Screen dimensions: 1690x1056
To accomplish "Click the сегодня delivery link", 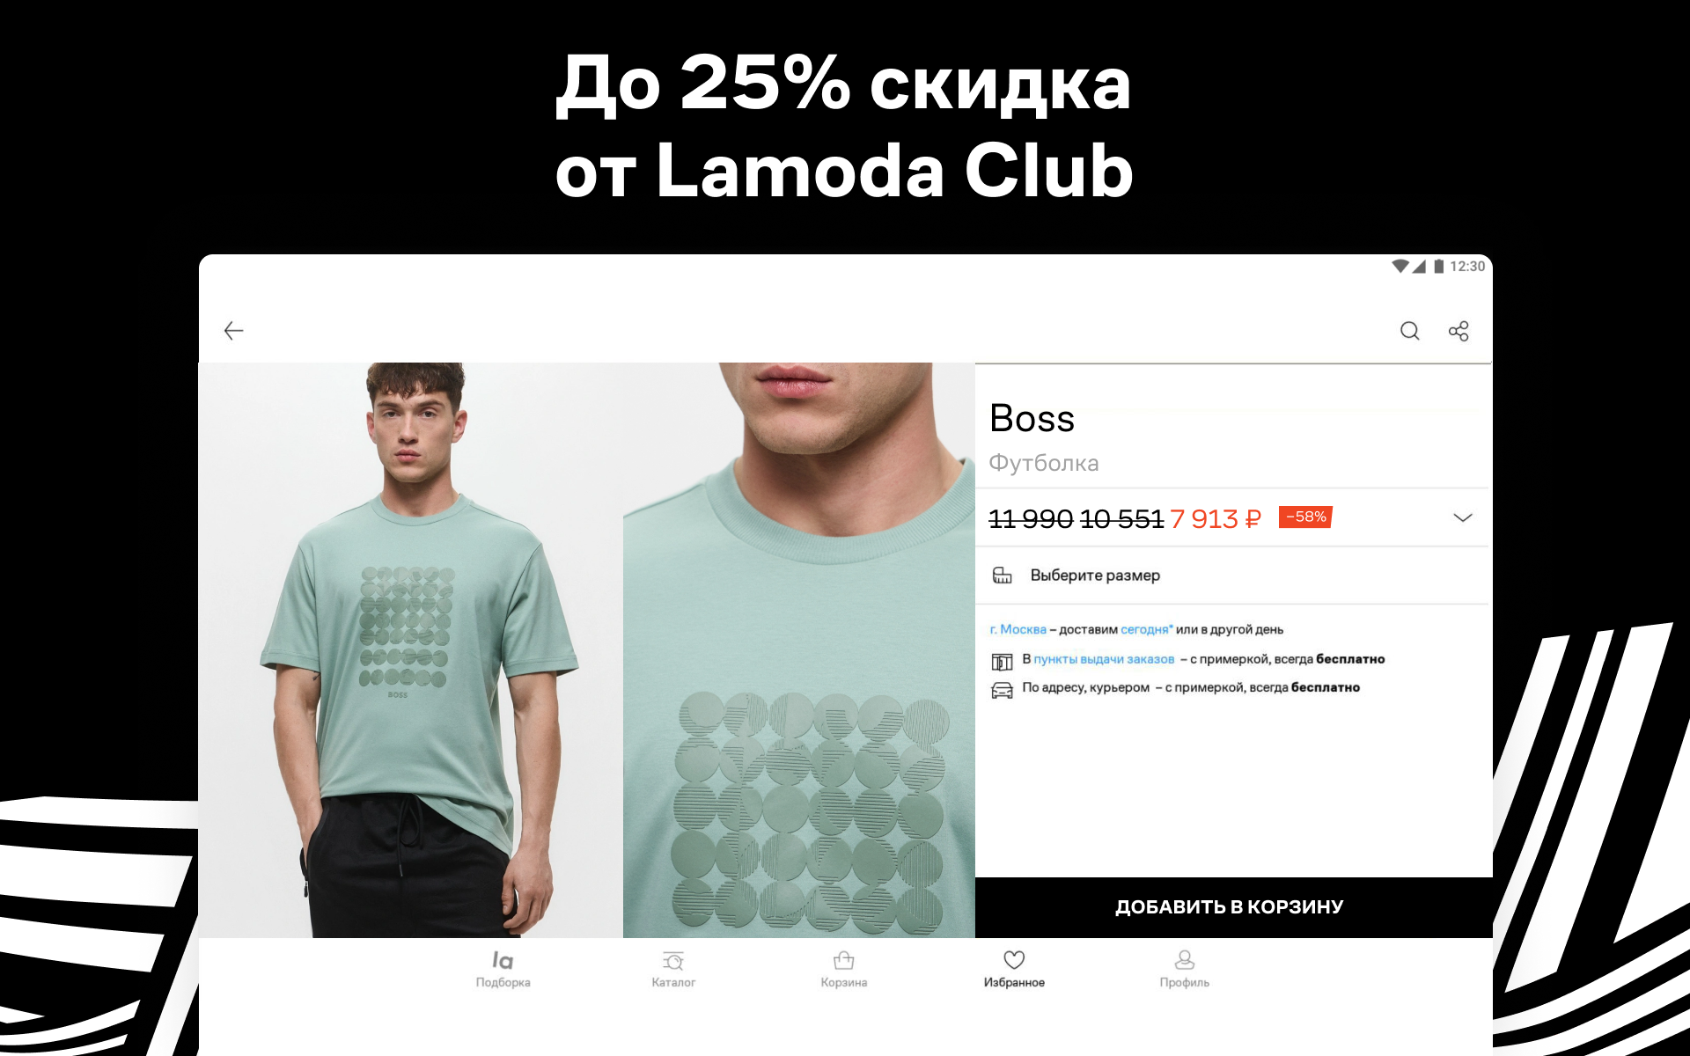I will pos(1146,629).
